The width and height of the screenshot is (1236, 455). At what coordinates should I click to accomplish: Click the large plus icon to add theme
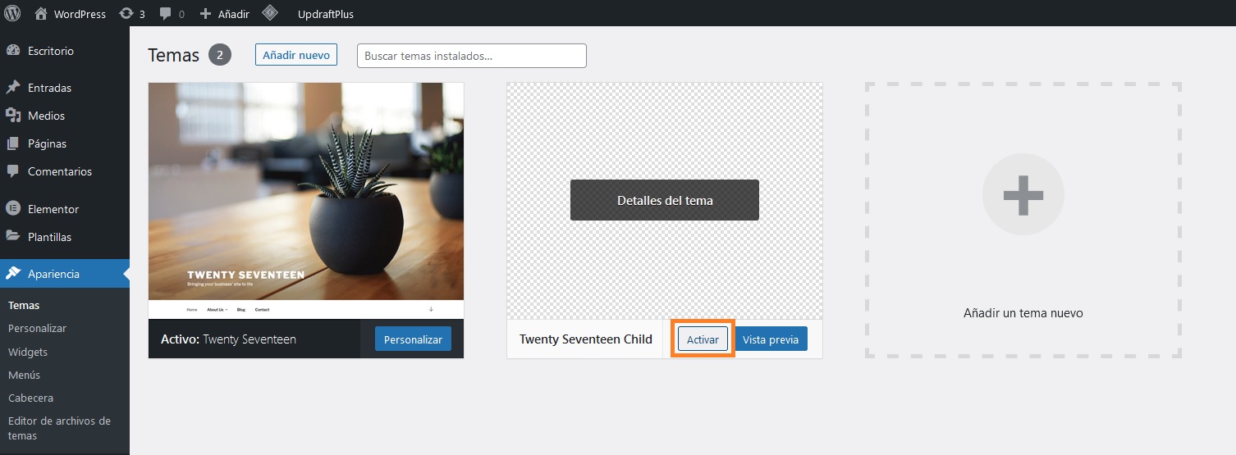(x=1023, y=195)
